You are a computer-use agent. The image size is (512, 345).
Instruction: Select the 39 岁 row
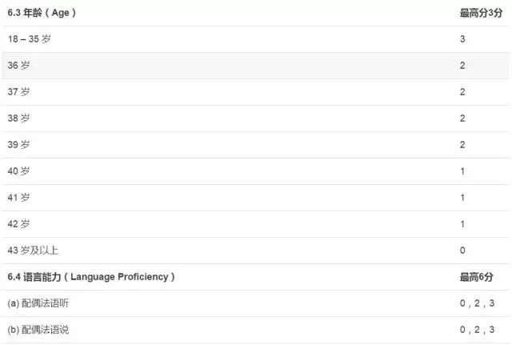(x=256, y=145)
